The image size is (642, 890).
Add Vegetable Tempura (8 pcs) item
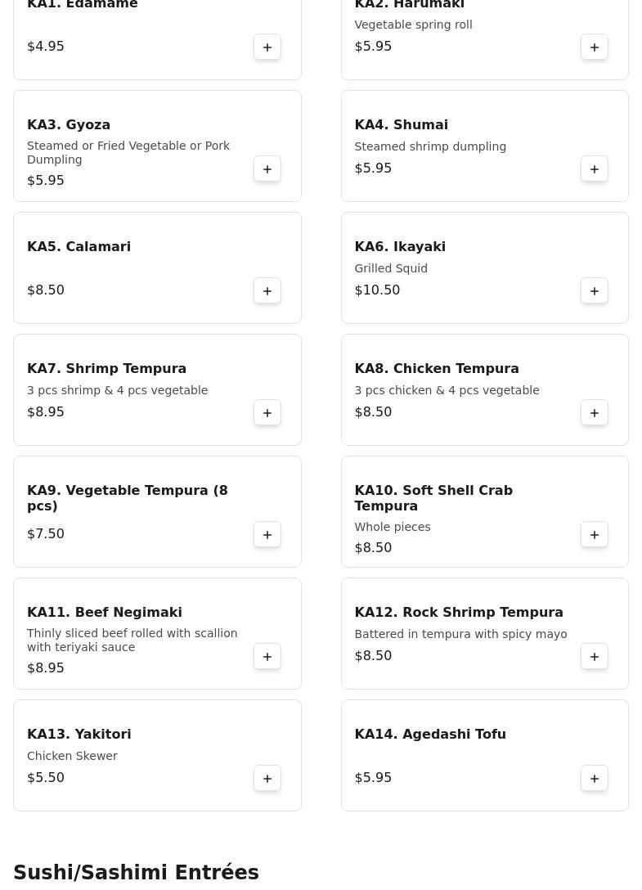(x=267, y=535)
